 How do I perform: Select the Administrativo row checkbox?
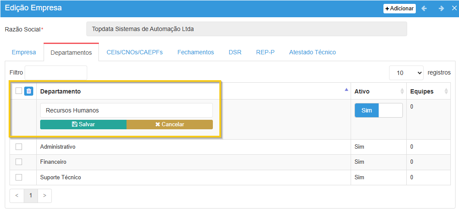tap(19, 147)
